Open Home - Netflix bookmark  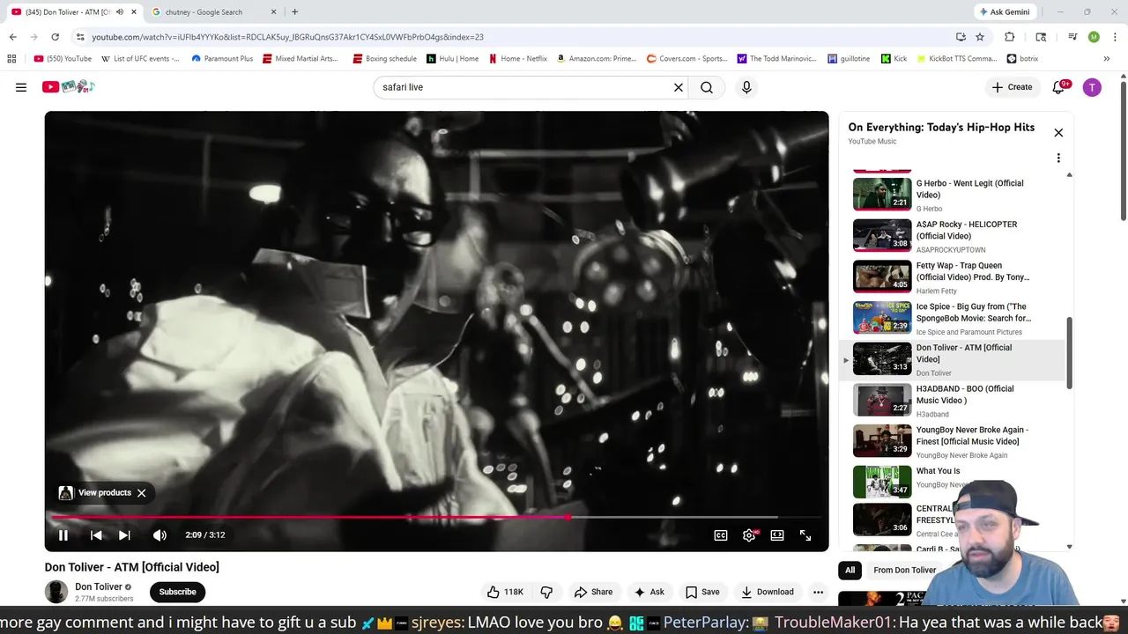(x=517, y=59)
